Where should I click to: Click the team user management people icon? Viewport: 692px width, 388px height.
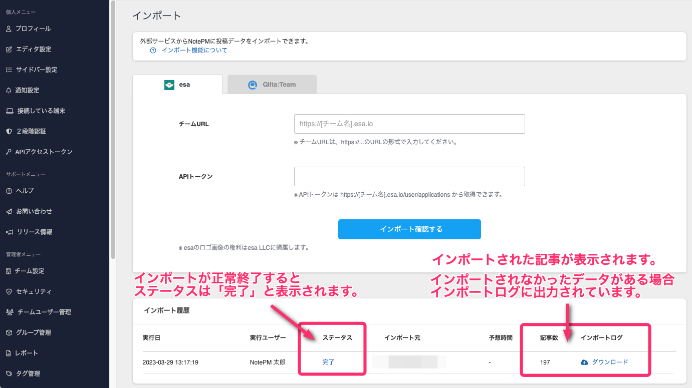tap(10, 312)
